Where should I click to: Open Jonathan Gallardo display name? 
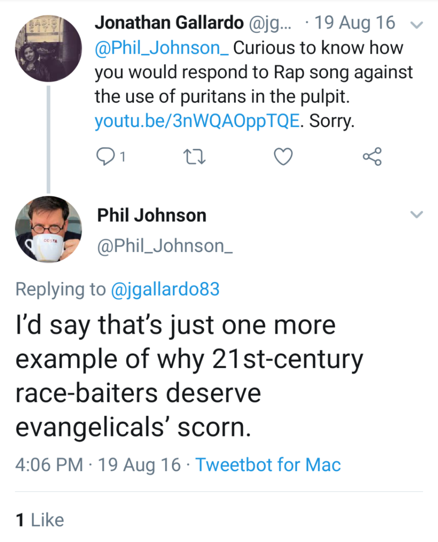[169, 23]
